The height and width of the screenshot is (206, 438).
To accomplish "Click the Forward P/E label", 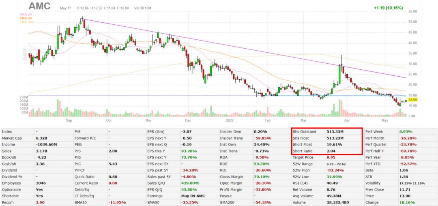I will (x=84, y=138).
